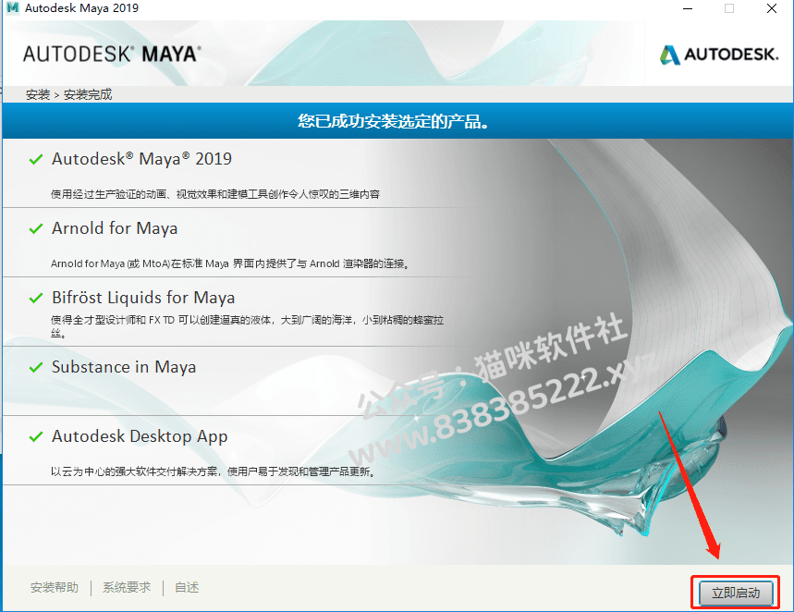The width and height of the screenshot is (794, 612).
Task: Close the Autodesk Maya 2019 installer window
Action: (772, 8)
